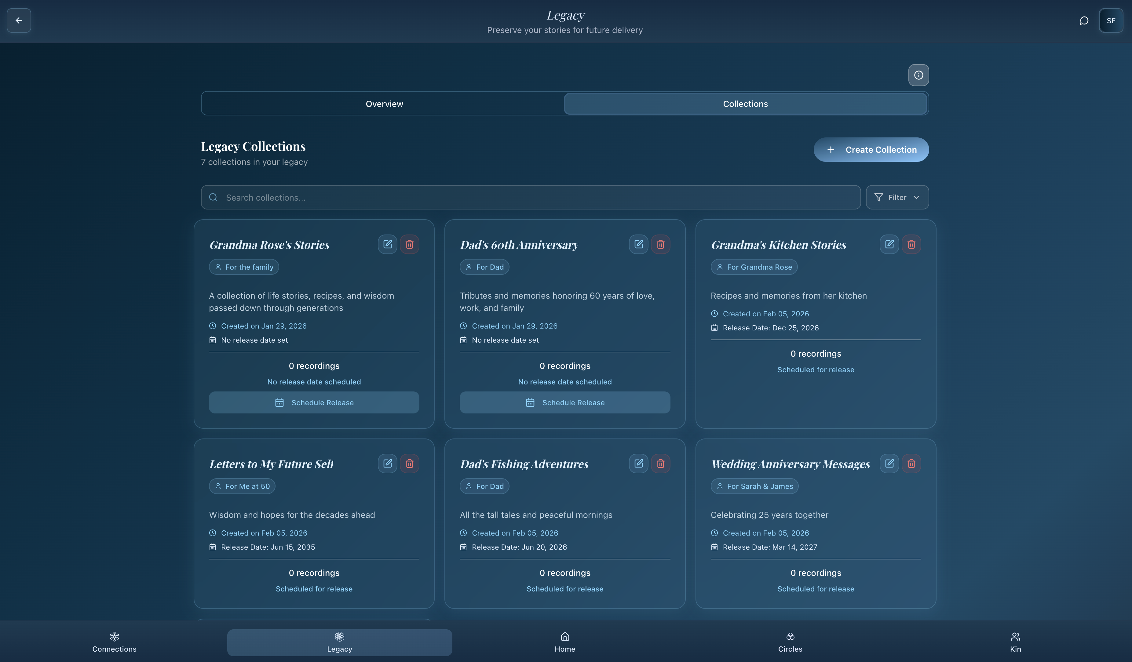Click the back arrow button
This screenshot has height=662, width=1132.
(19, 21)
